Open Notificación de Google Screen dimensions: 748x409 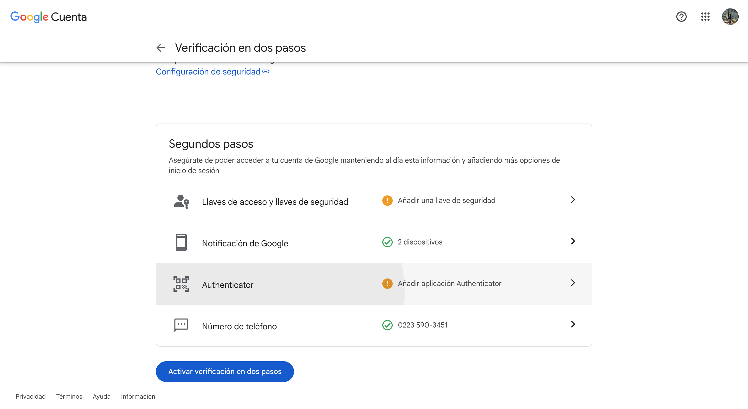tap(245, 243)
